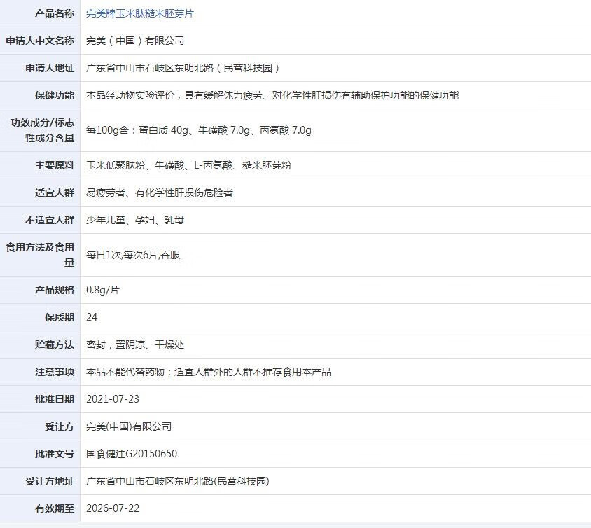Screen dimensions: 591x528
Task: Click the 批准文号 label
Action: tap(55, 454)
